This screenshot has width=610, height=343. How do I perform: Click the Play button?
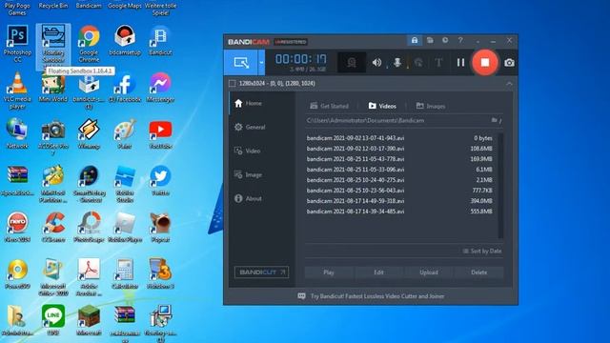[329, 272]
